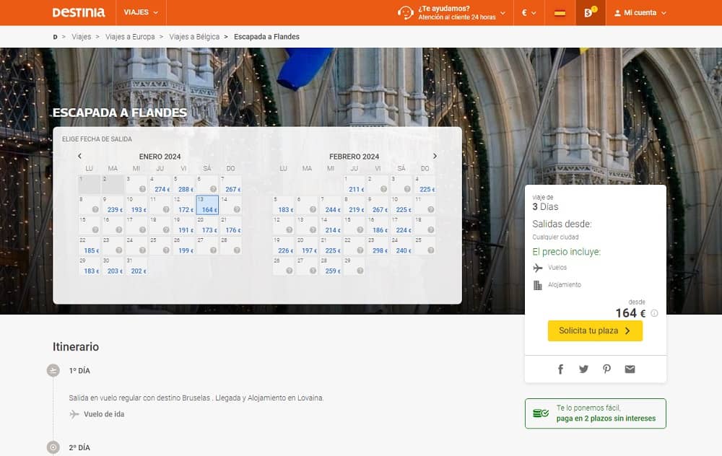Select January 30 departure at 203 €
Screen dimensions: 722x456
pyautogui.click(x=113, y=266)
